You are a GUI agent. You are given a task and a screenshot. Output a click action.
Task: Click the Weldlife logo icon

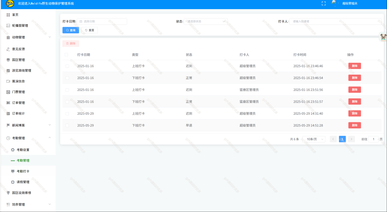(x=10, y=3)
